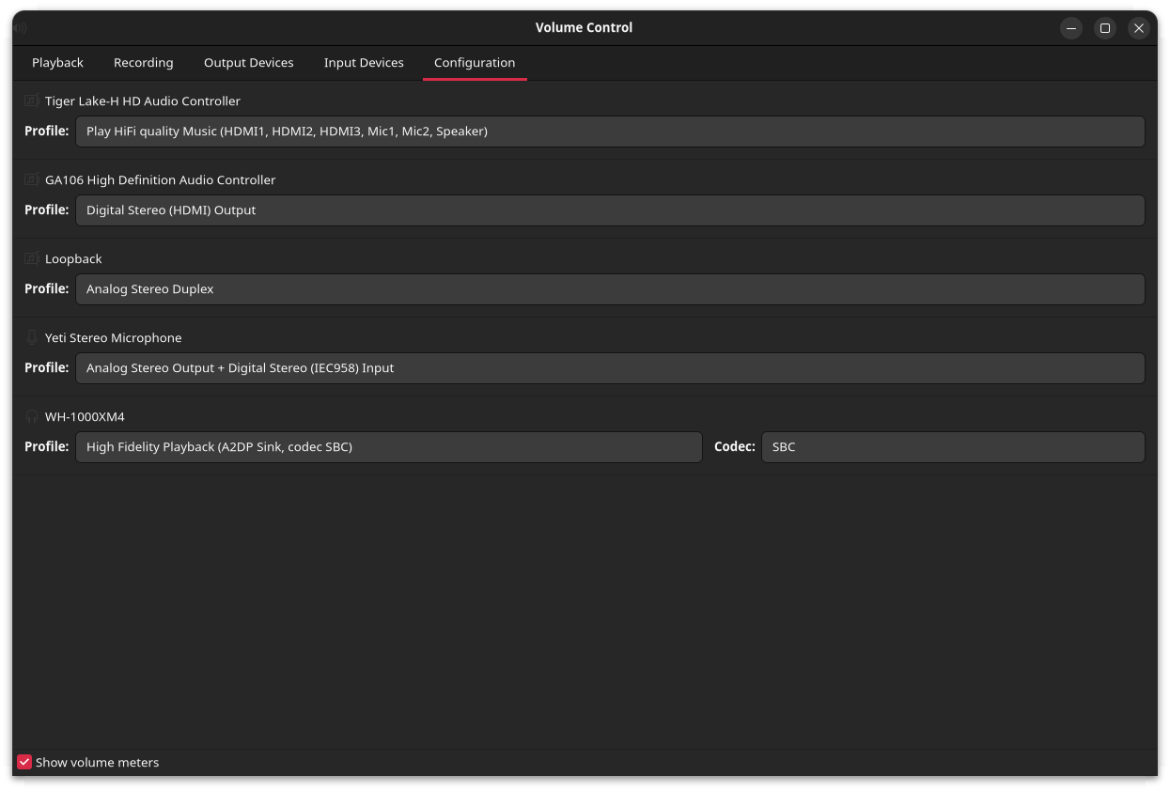Minimize the Volume Control window
This screenshot has height=791, width=1170.
(x=1071, y=28)
